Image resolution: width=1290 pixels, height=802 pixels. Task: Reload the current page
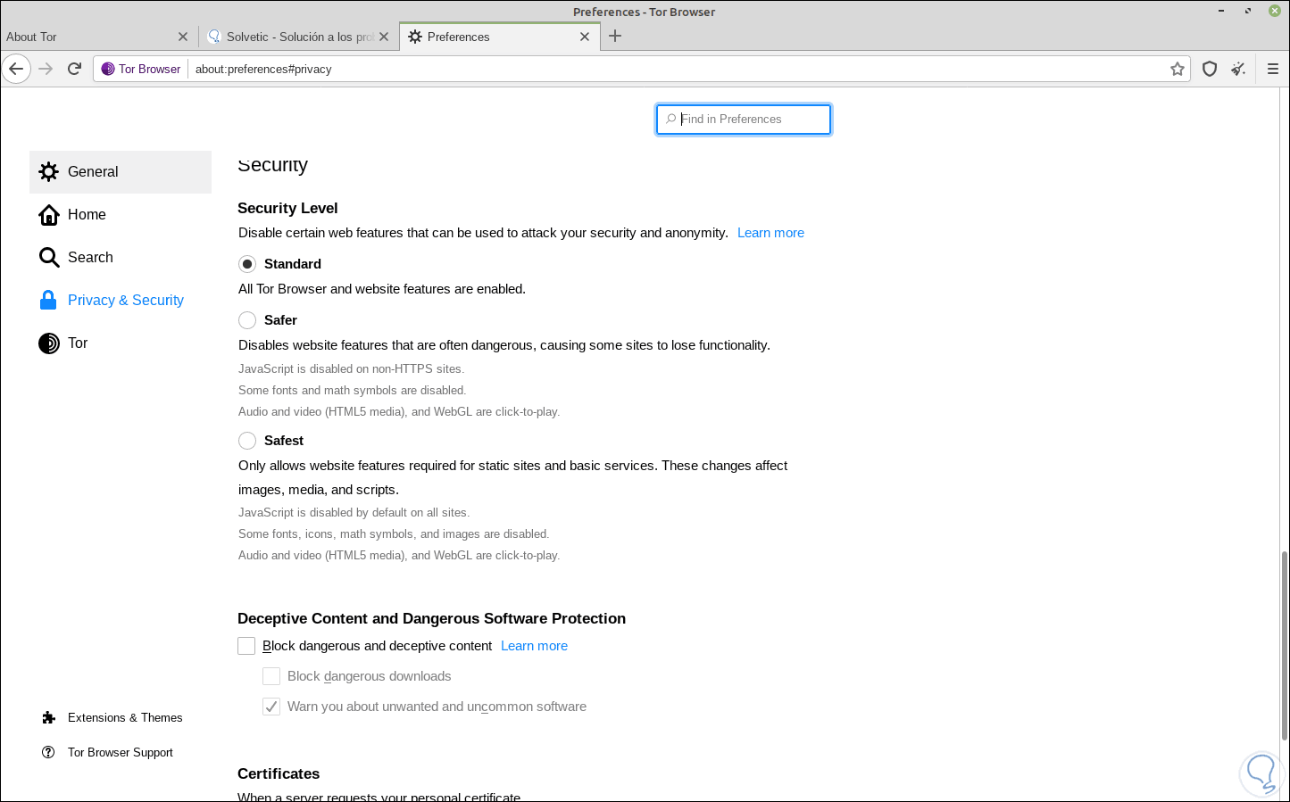point(75,69)
